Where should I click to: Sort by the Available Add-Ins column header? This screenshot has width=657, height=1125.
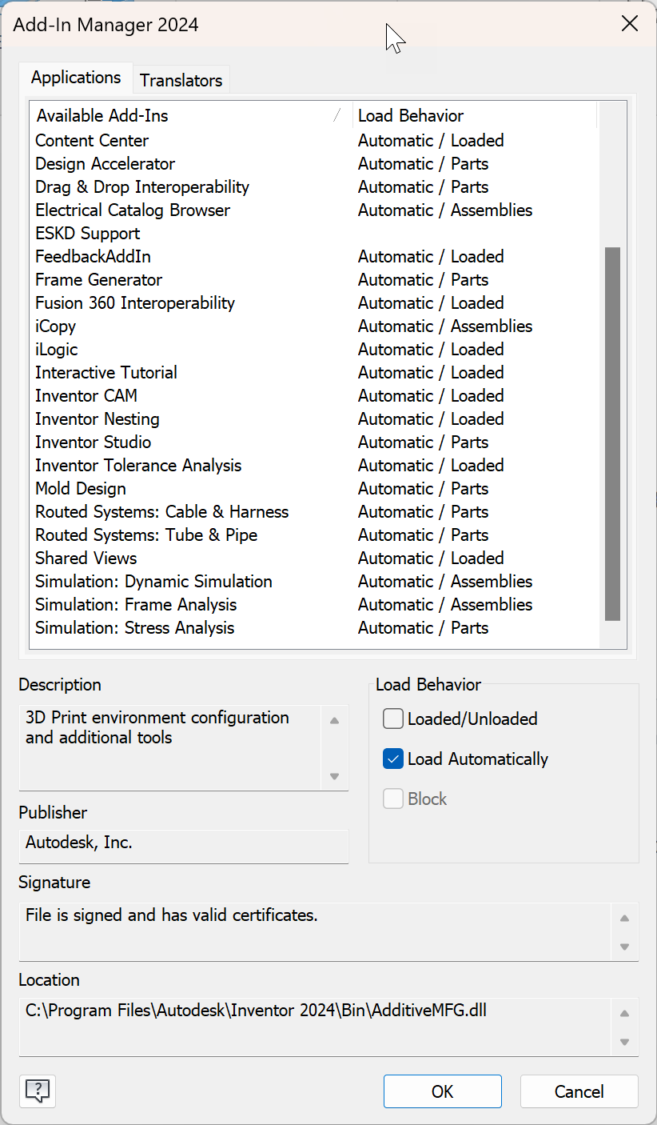(102, 115)
